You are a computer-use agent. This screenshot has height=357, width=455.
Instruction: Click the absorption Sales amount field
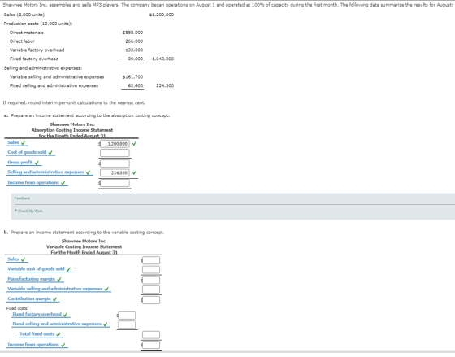(x=115, y=144)
